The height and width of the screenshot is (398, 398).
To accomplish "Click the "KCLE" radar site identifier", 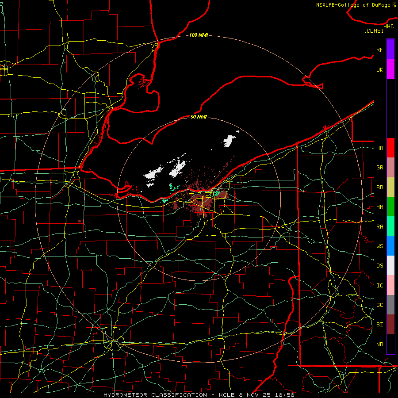I will 227,395.
